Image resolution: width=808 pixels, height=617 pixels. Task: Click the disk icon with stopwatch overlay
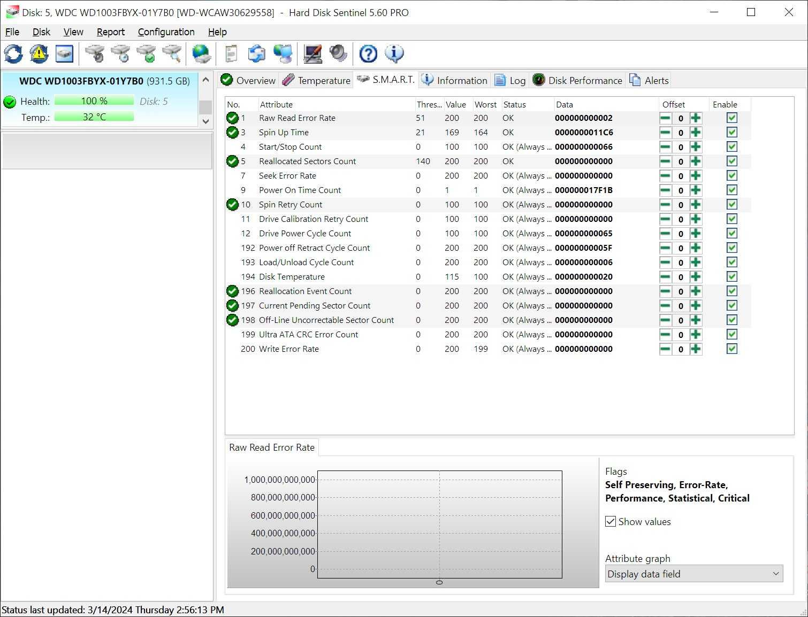pyautogui.click(x=95, y=53)
